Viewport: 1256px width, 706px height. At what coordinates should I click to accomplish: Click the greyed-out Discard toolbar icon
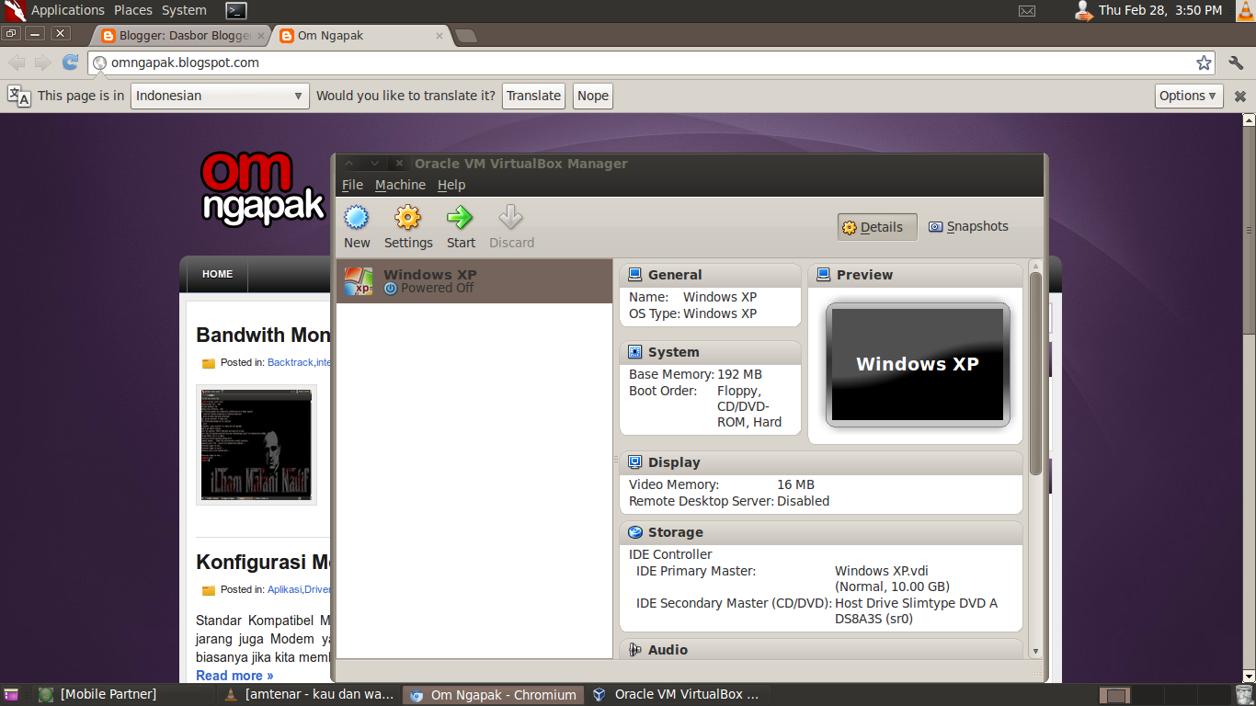pos(511,227)
